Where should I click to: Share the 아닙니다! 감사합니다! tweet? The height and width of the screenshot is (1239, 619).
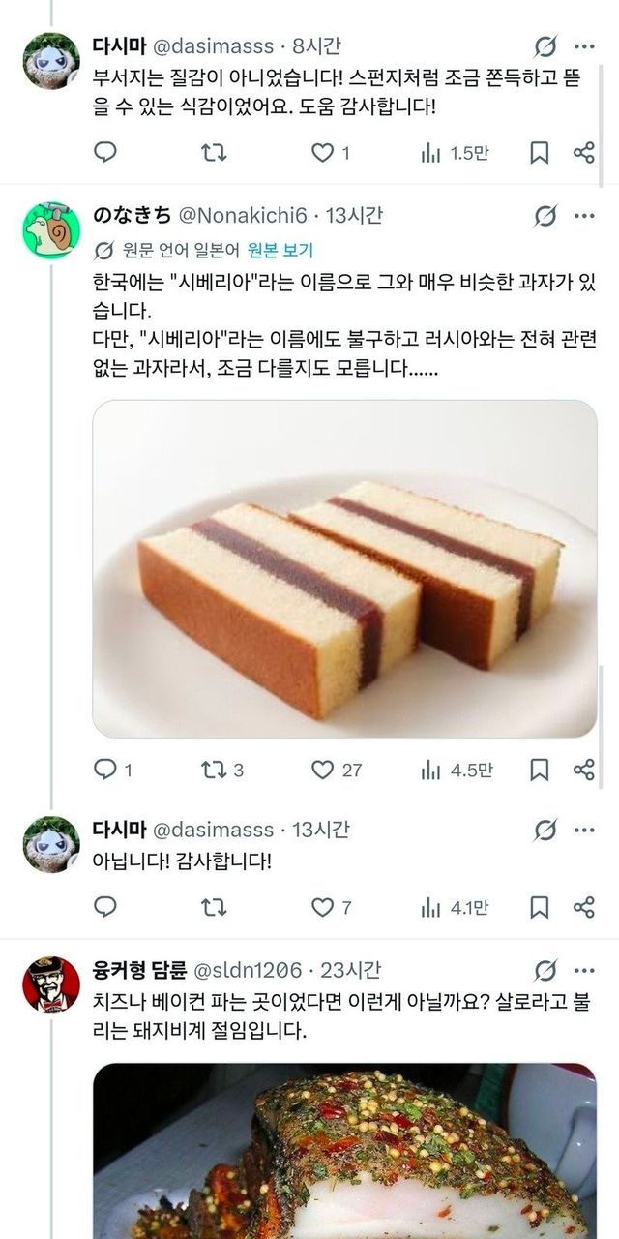click(583, 907)
